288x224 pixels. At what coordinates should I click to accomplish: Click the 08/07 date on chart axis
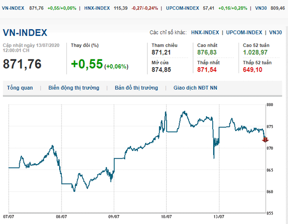coord(61,216)
